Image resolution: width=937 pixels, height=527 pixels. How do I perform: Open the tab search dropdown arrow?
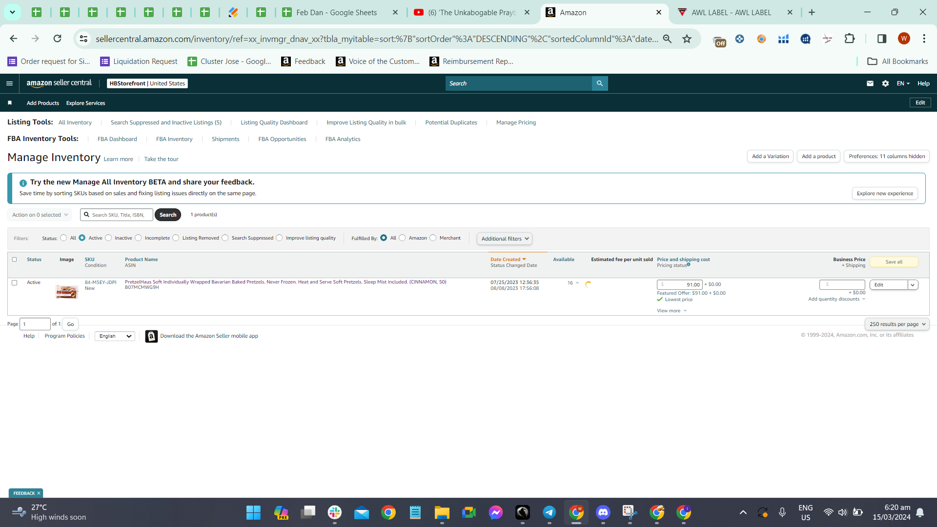12,12
